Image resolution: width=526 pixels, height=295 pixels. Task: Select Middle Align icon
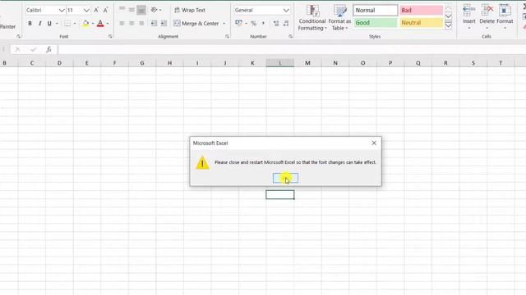point(131,10)
